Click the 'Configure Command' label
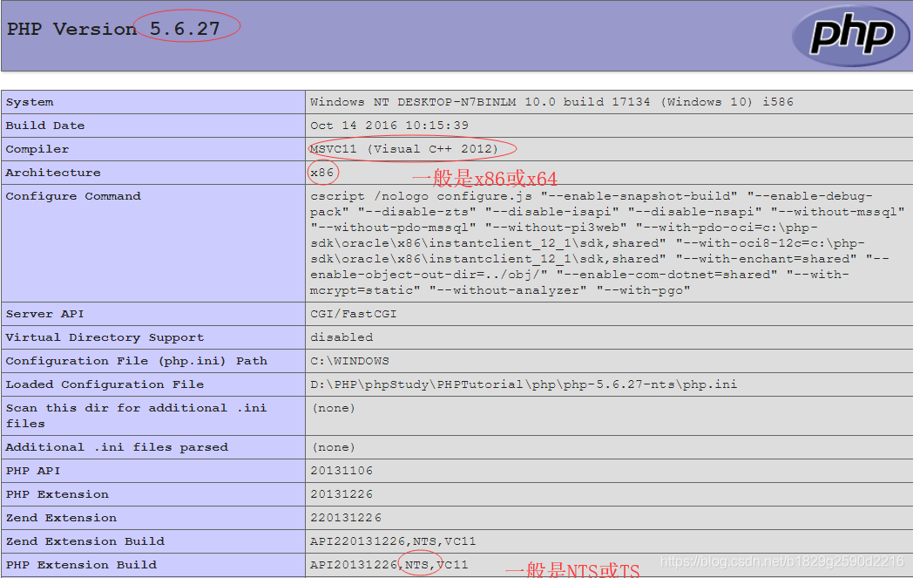Image resolution: width=913 pixels, height=578 pixels. click(73, 196)
